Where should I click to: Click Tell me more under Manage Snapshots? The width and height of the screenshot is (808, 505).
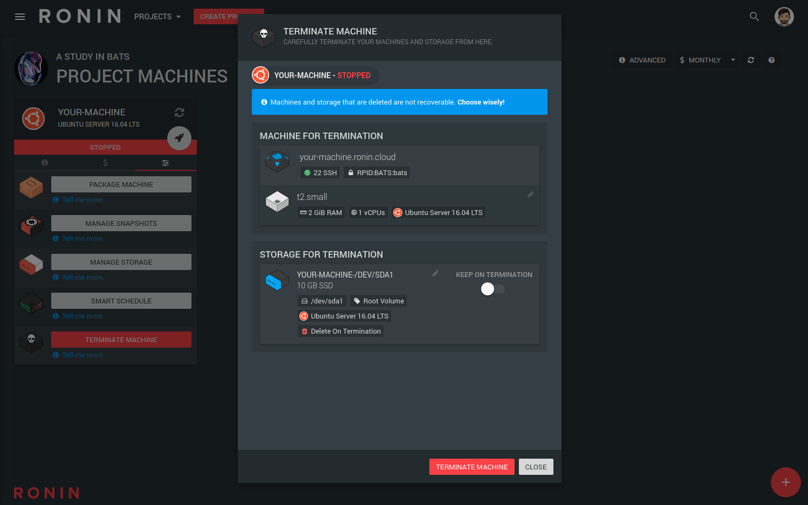79,239
